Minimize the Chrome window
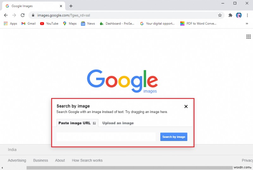This screenshot has height=170, width=253. click(223, 3)
